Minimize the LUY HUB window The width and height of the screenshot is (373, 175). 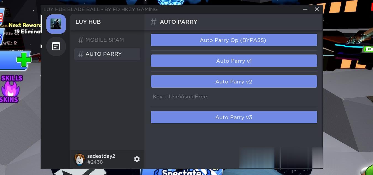coord(305,9)
